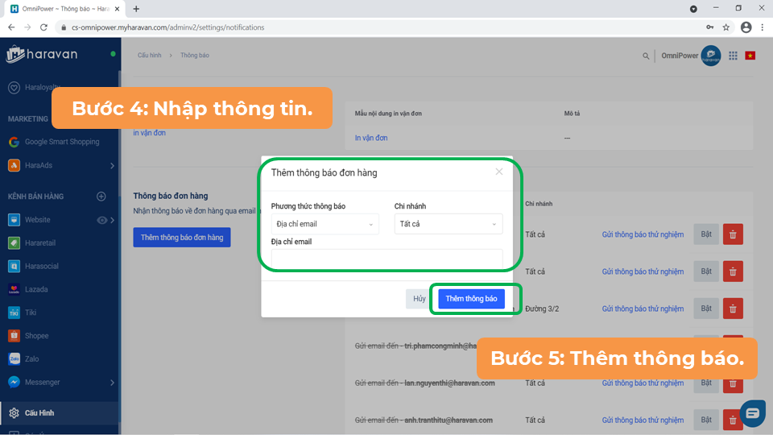Click into the Địa chỉ email input field
773x435 pixels.
(x=387, y=259)
